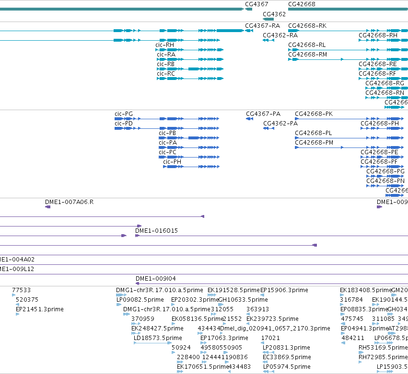
Task: Click the EK248427.5prime EST
Action: point(157,329)
